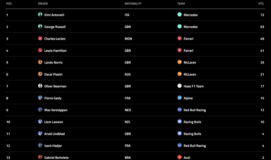Click the Racing Bulls logo beside Liam Lawson

click(180, 122)
